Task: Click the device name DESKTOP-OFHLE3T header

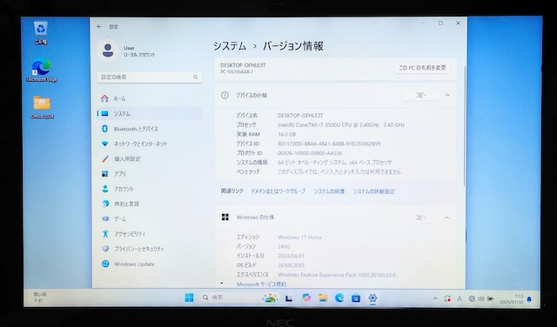Action: point(243,65)
